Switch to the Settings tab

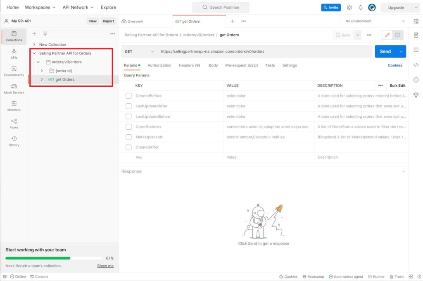point(290,65)
